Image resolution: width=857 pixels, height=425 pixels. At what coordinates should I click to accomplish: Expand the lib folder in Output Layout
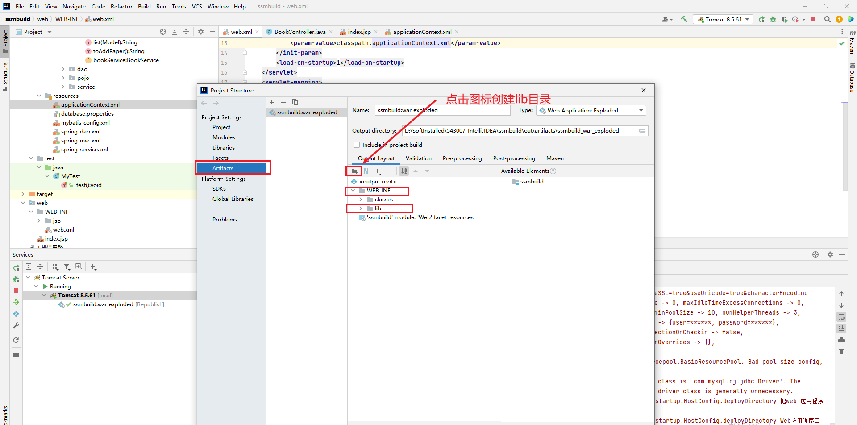(x=361, y=208)
